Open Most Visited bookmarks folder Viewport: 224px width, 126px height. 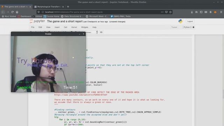tap(9, 16)
